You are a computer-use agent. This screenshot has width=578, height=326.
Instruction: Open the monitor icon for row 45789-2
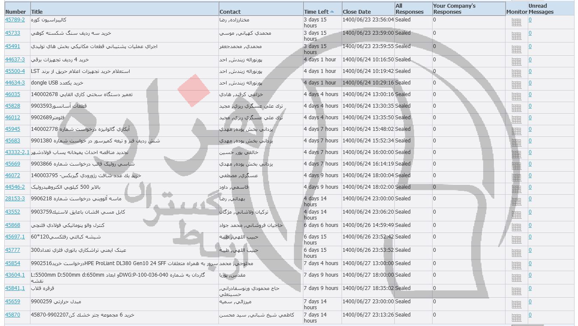[516, 23]
